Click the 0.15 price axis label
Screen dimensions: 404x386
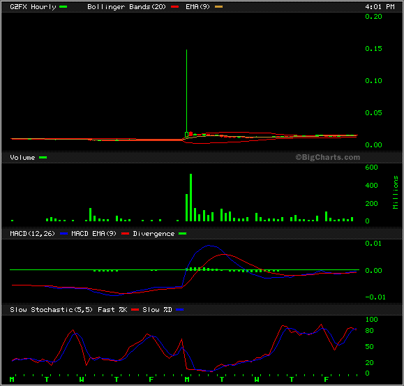tap(373, 49)
